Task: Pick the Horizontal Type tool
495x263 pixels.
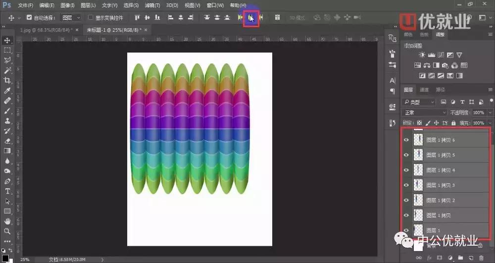Action: click(x=7, y=191)
